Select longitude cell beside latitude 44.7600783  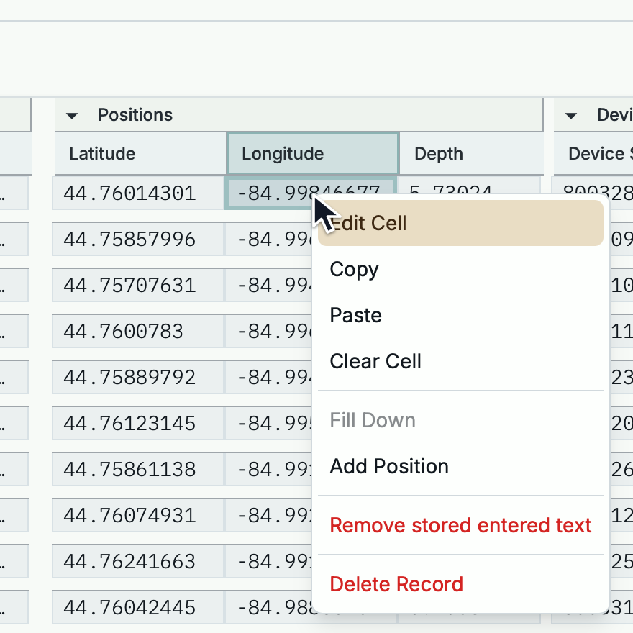coord(268,331)
